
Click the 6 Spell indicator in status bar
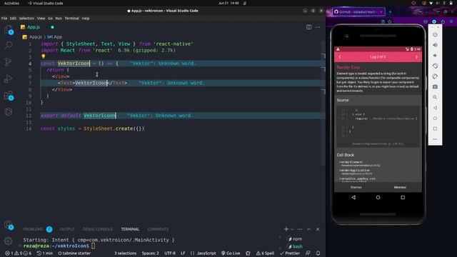[265, 253]
